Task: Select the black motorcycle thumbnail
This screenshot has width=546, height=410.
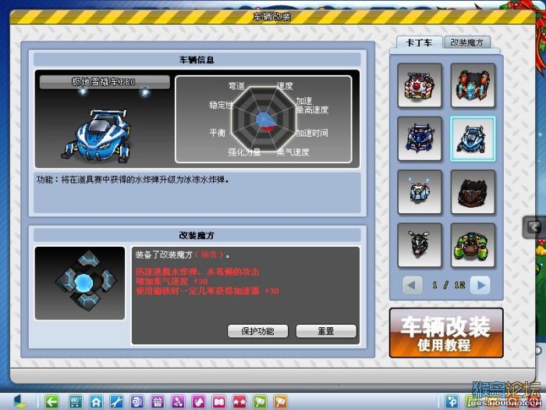Action: pyautogui.click(x=420, y=245)
